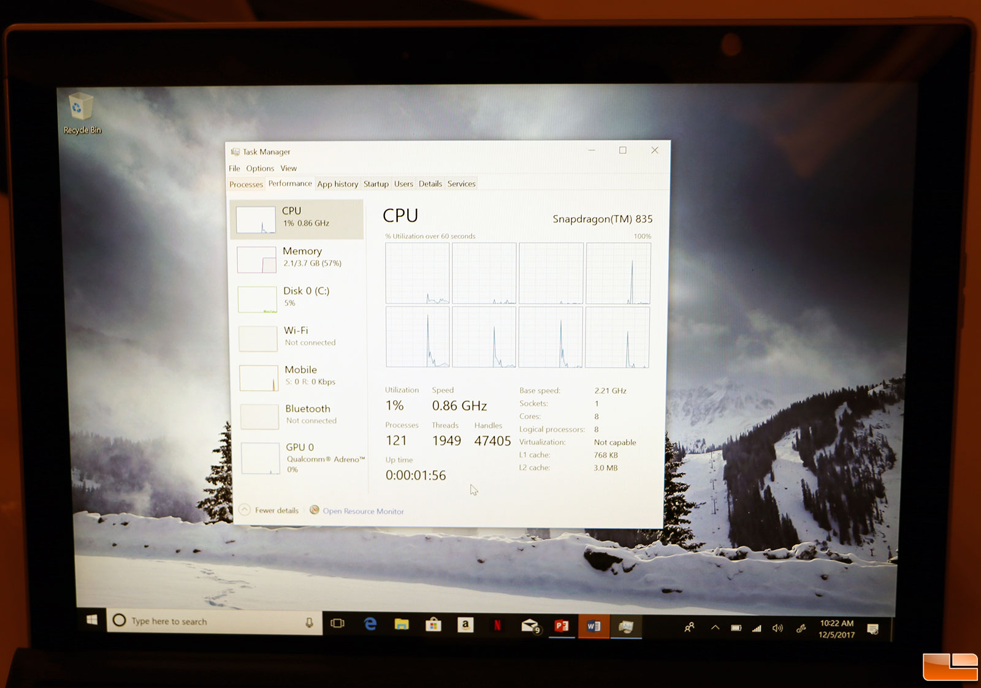Open the clock showing 10:22 AM
This screenshot has width=981, height=688.
tap(836, 629)
